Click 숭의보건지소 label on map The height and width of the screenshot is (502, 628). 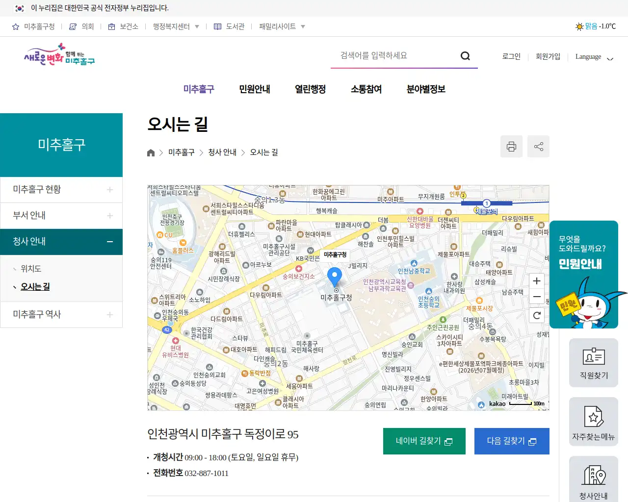click(x=298, y=276)
